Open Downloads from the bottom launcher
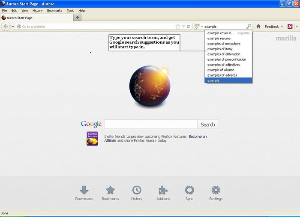Image resolution: width=300 pixels, height=217 pixels. point(84,193)
